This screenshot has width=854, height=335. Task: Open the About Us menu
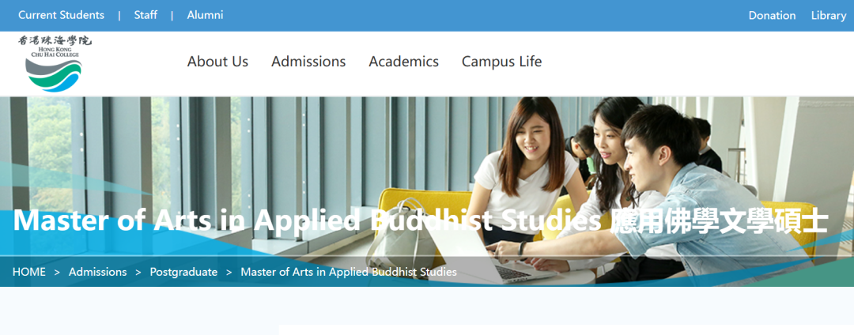pyautogui.click(x=217, y=62)
